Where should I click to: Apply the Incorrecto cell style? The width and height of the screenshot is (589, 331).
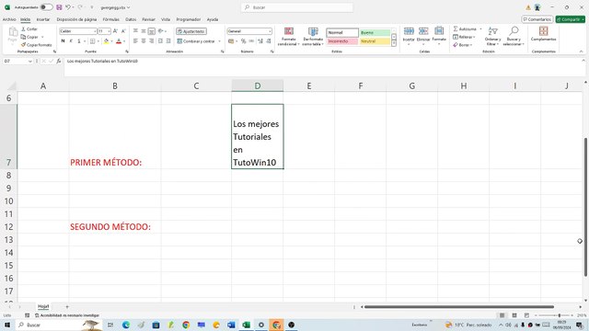342,41
